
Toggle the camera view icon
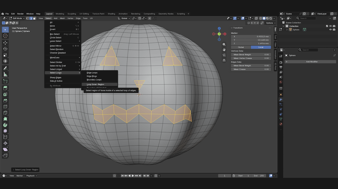click(x=224, y=55)
